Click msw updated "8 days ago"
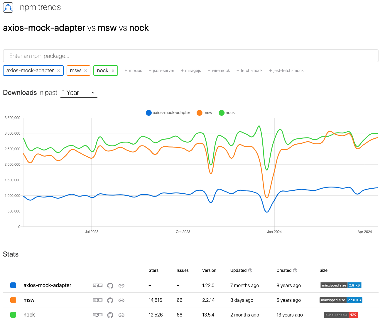Viewport: 385px width, 325px height. (242, 300)
